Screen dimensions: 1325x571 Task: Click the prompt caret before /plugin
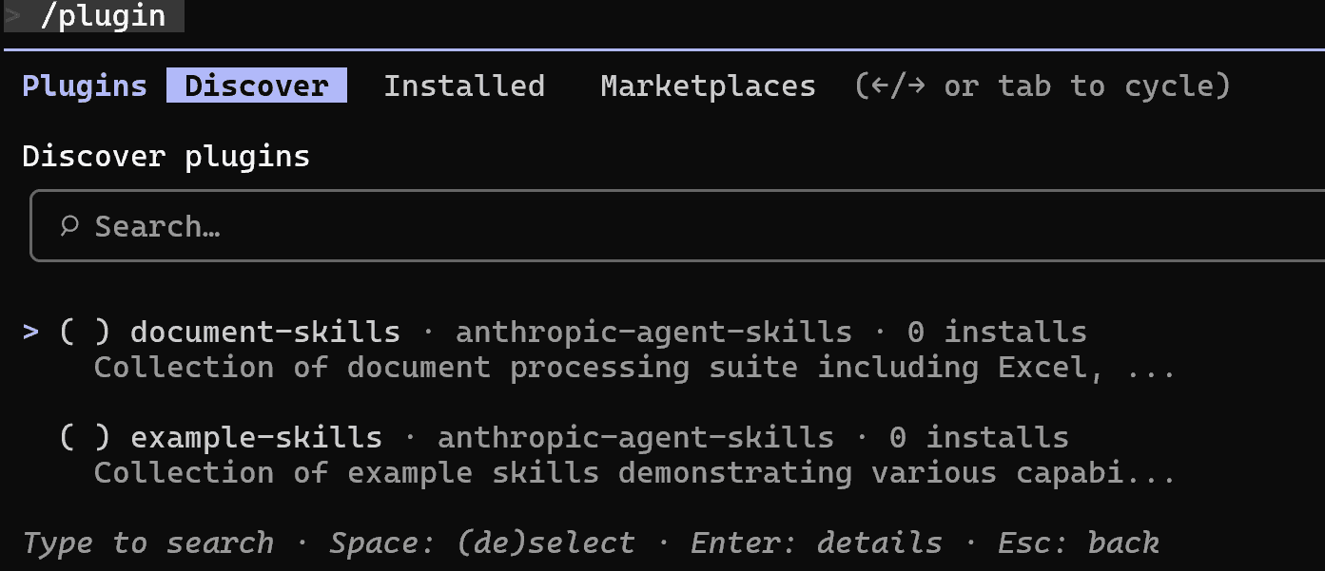click(12, 15)
